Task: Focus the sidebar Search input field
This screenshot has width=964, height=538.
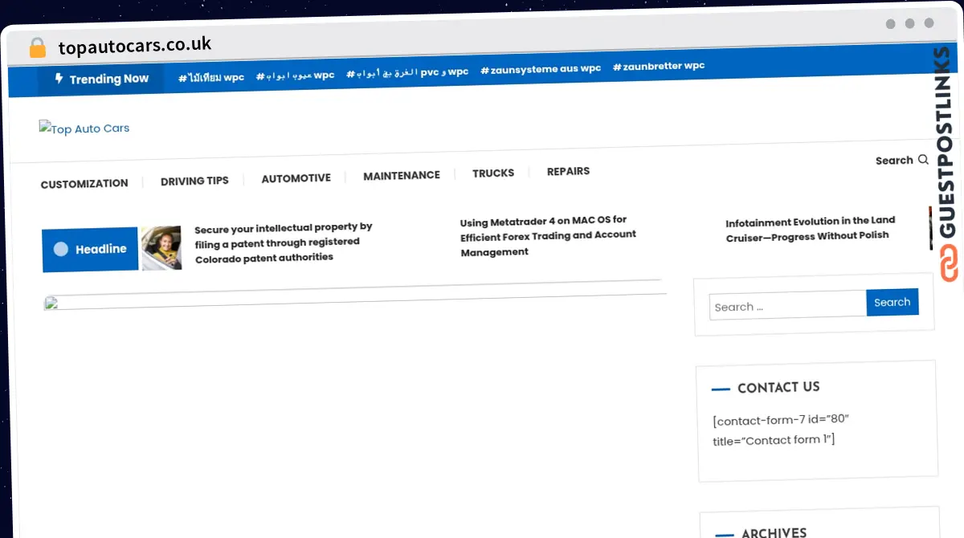Action: tap(787, 305)
